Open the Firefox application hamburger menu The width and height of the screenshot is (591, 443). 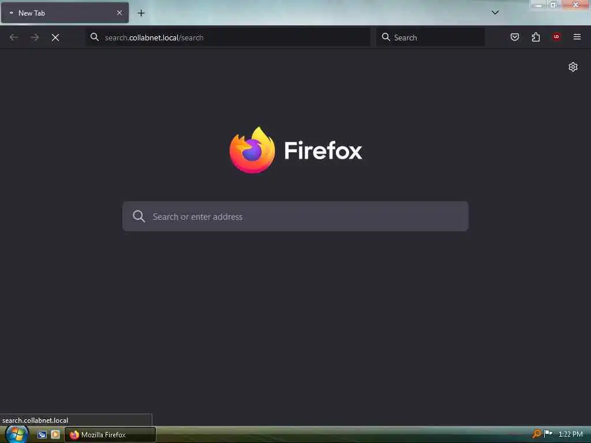click(577, 37)
